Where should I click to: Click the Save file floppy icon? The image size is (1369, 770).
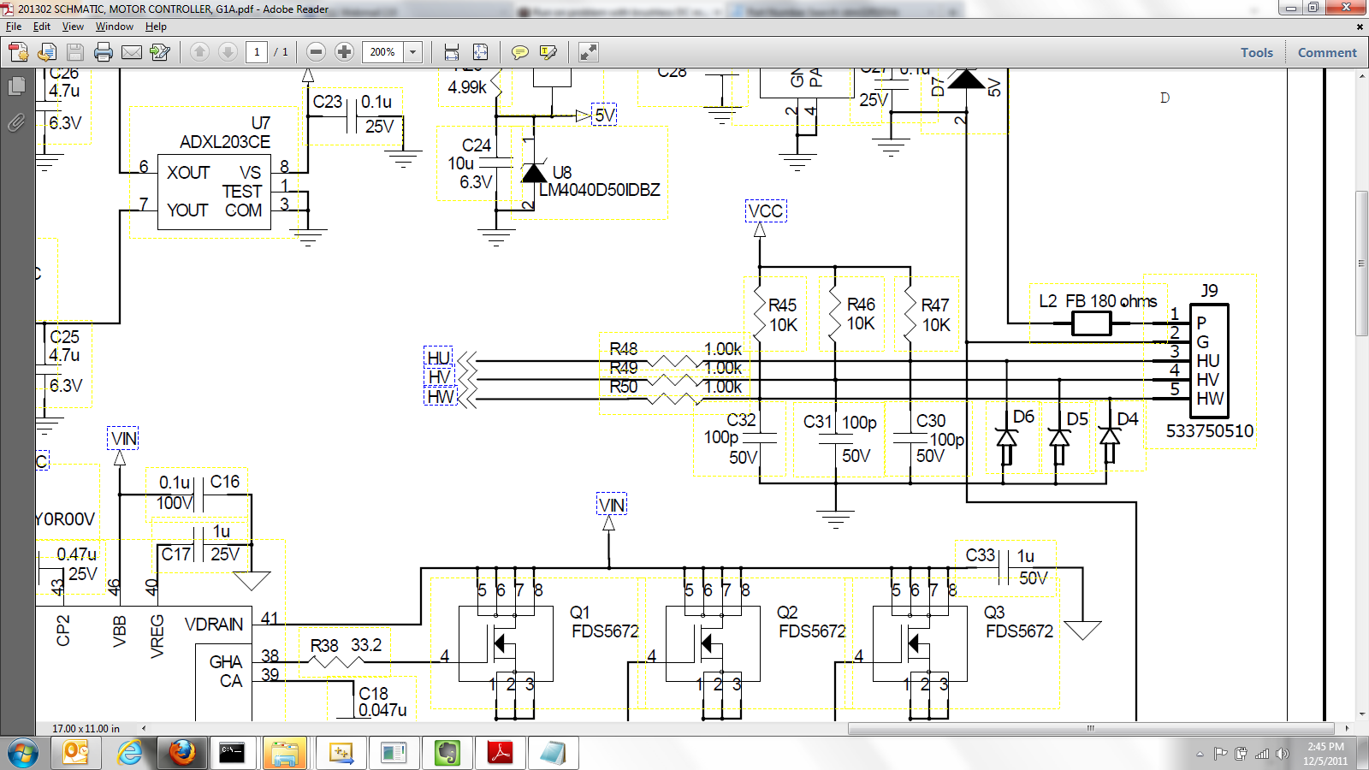pyautogui.click(x=75, y=52)
